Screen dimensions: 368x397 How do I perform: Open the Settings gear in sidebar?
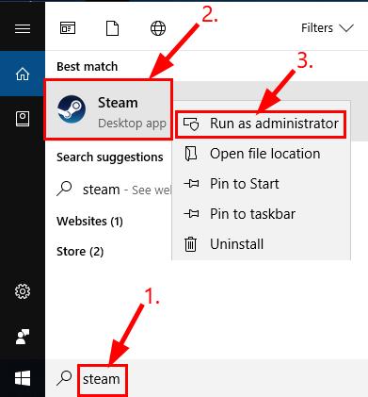[23, 291]
